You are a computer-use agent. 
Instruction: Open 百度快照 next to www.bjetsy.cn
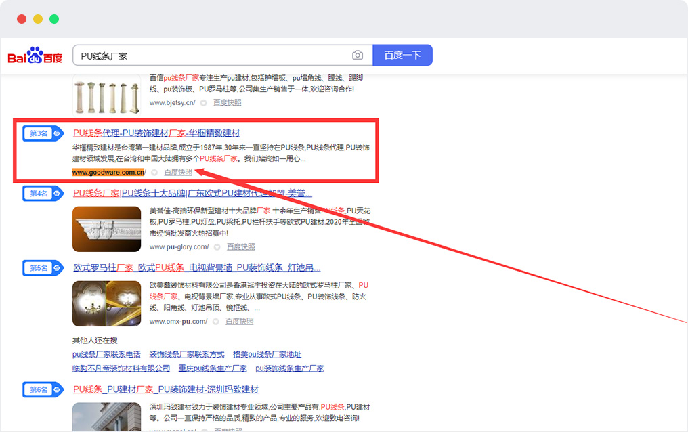[x=228, y=103]
